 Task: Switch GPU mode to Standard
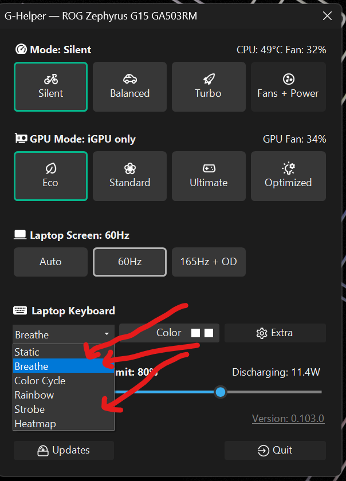coord(129,176)
